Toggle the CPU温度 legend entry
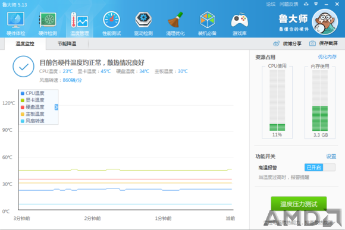The image size is (345, 230). click(33, 93)
